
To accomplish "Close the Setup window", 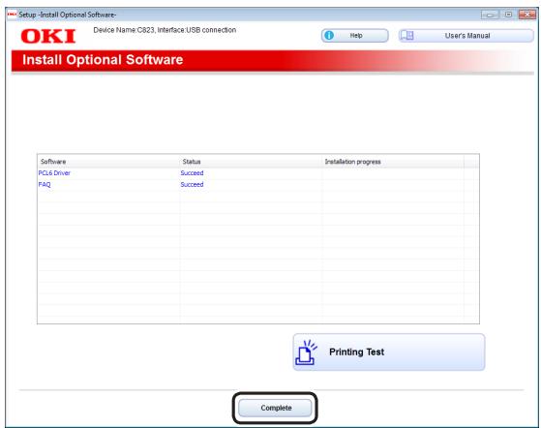I will 526,15.
